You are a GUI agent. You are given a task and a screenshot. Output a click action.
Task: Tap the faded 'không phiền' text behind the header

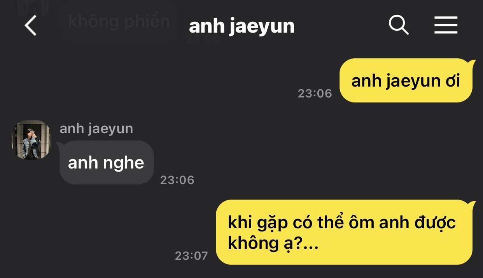119,21
